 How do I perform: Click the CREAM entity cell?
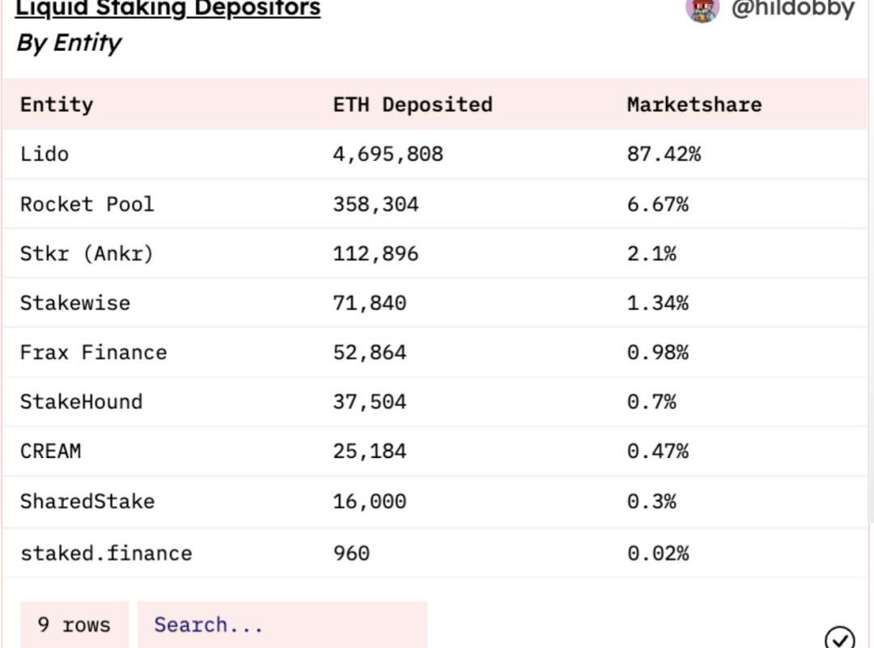click(x=50, y=451)
